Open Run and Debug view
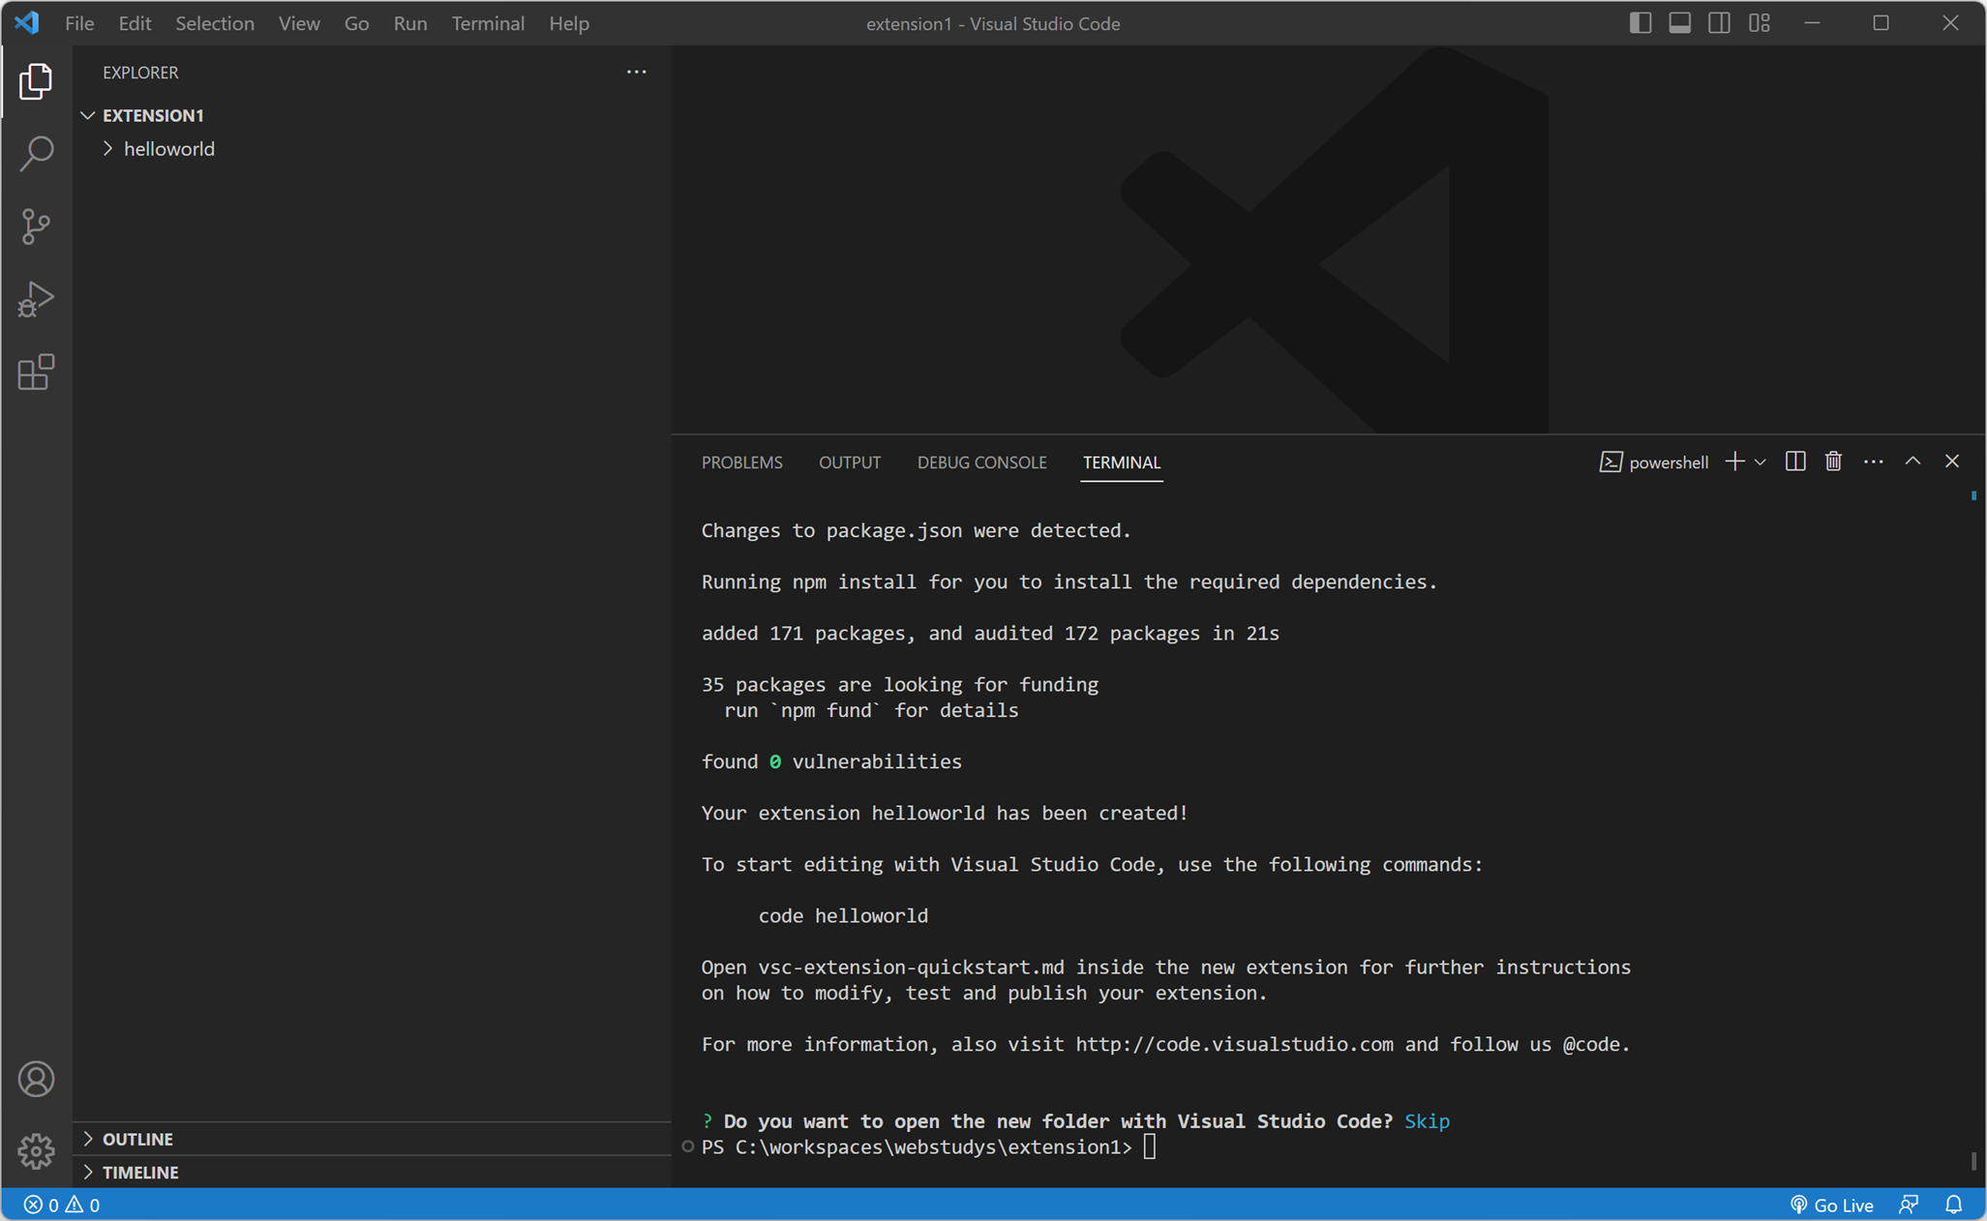The height and width of the screenshot is (1221, 1987). (x=36, y=299)
